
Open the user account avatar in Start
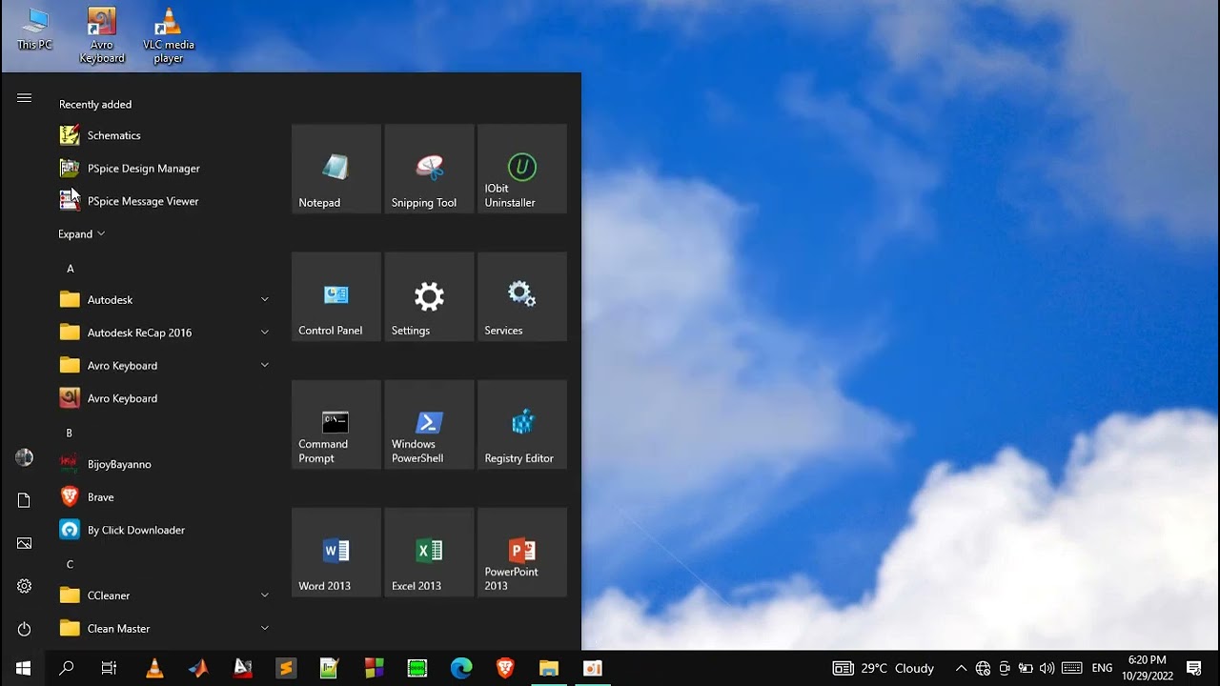pos(24,458)
